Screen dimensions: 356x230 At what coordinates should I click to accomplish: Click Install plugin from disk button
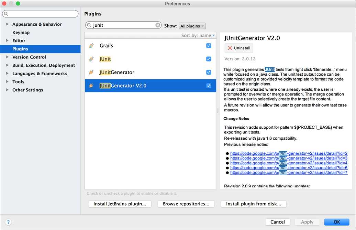[x=253, y=204]
